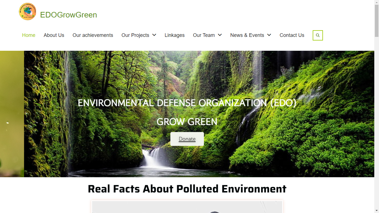Select the GROW GREEN banner text

pyautogui.click(x=187, y=121)
